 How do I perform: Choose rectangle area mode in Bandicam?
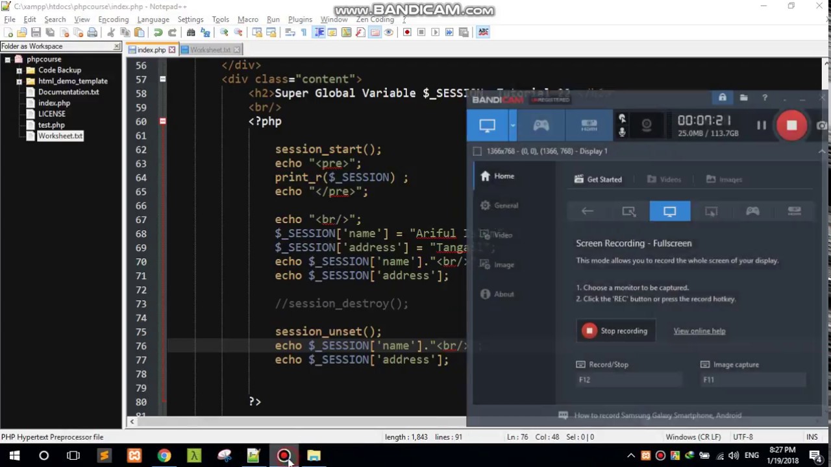tap(628, 211)
